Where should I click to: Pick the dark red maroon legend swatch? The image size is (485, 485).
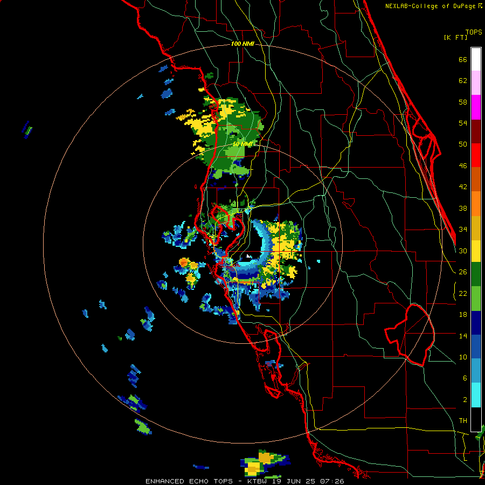click(476, 131)
